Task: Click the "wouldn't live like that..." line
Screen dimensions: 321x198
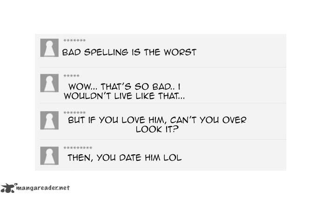Action: tap(124, 96)
